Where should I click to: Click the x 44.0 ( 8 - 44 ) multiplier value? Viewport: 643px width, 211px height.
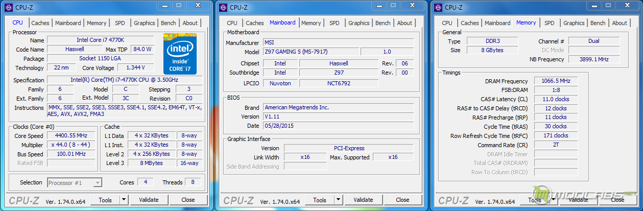72,145
